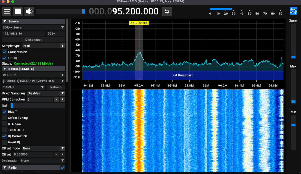Stop the SDR playback
This screenshot has width=301, height=174.
(18, 11)
